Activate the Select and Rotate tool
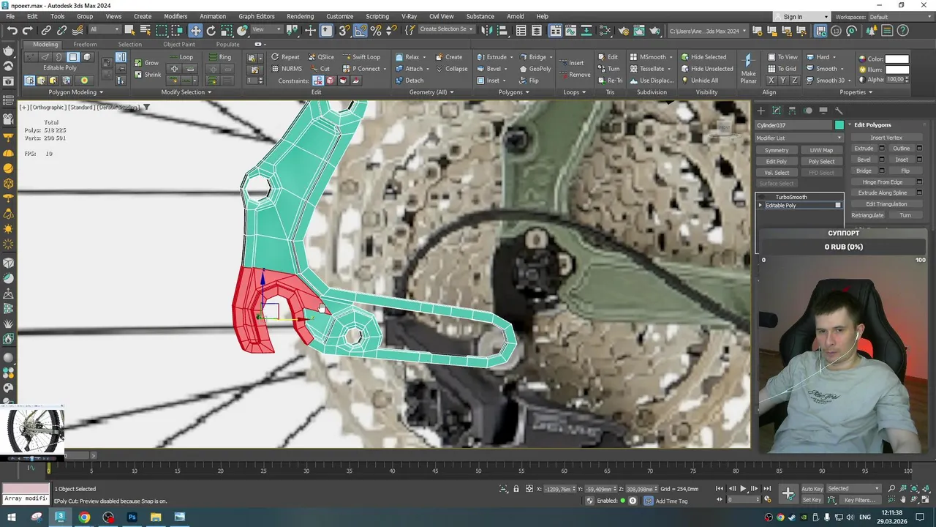 (x=211, y=31)
